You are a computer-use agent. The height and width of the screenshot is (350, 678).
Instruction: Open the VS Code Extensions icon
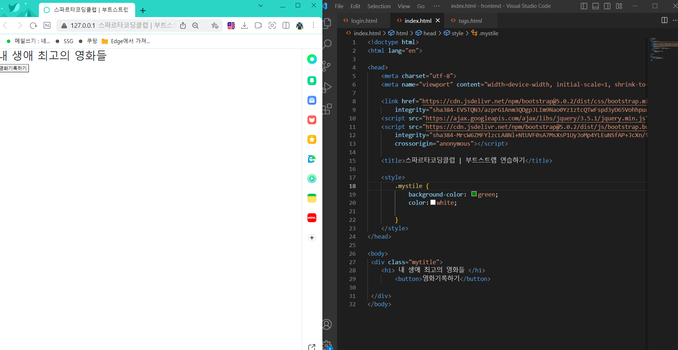327,109
